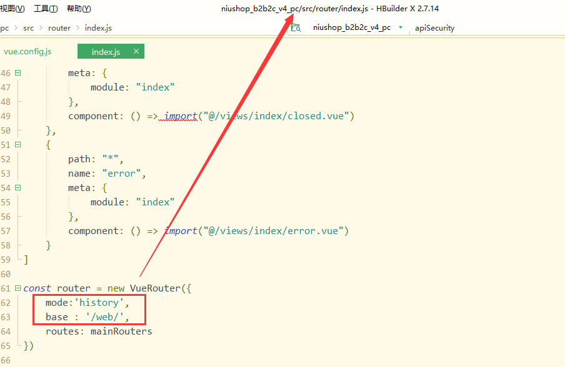This screenshot has width=565, height=367.
Task: Click the 'router' breadcrumb segment
Action: pyautogui.click(x=59, y=28)
